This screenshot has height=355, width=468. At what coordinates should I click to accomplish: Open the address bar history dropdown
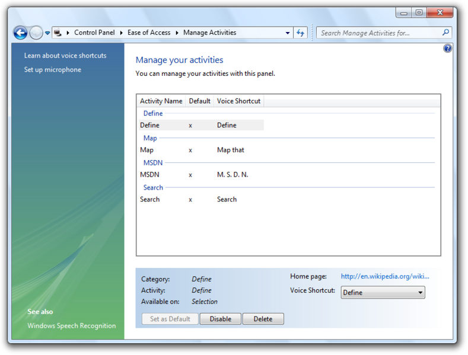pyautogui.click(x=288, y=33)
